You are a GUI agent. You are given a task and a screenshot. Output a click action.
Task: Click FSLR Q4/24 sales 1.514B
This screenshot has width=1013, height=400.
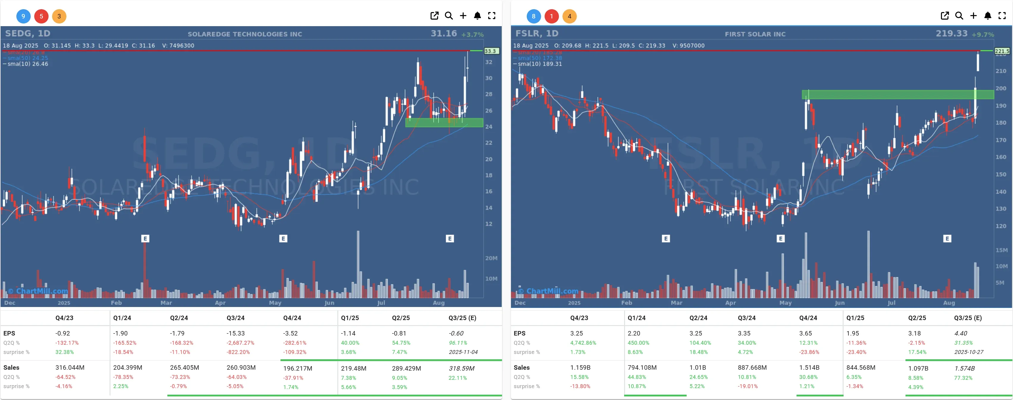[x=809, y=367]
